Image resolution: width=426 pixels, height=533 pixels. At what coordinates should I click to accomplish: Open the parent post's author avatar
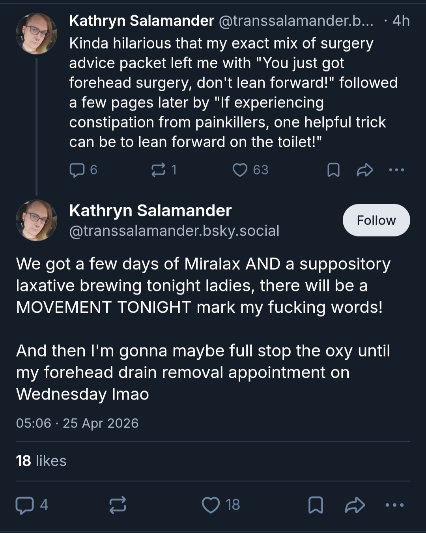click(x=36, y=34)
